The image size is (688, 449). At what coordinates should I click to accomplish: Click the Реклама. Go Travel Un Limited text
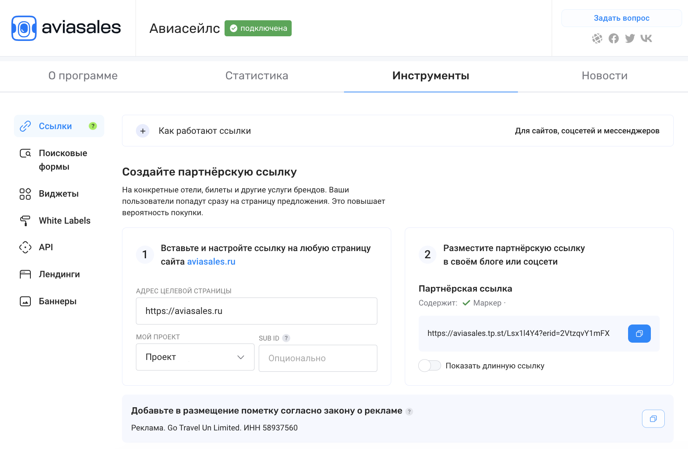click(x=214, y=428)
